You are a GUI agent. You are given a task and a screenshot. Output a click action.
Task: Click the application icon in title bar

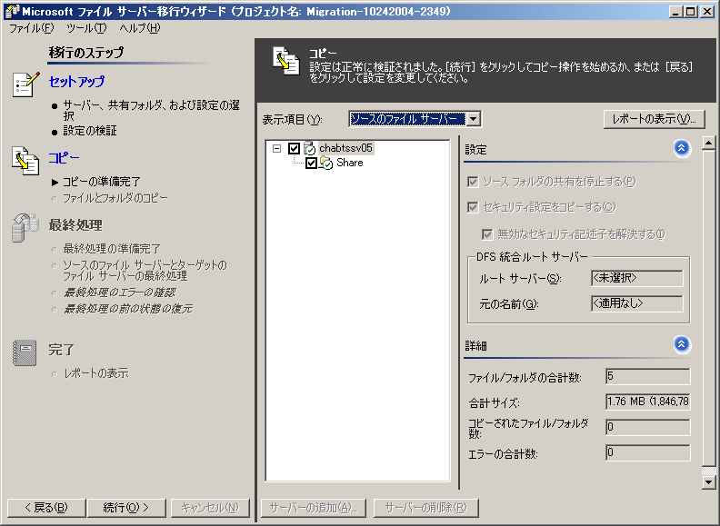(12, 12)
